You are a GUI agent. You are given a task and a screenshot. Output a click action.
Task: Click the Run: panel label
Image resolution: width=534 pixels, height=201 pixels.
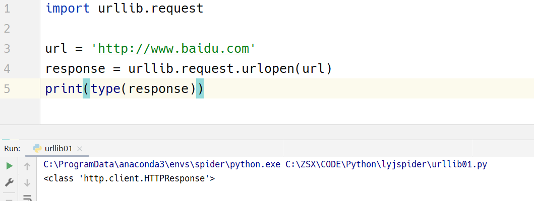[12, 149]
